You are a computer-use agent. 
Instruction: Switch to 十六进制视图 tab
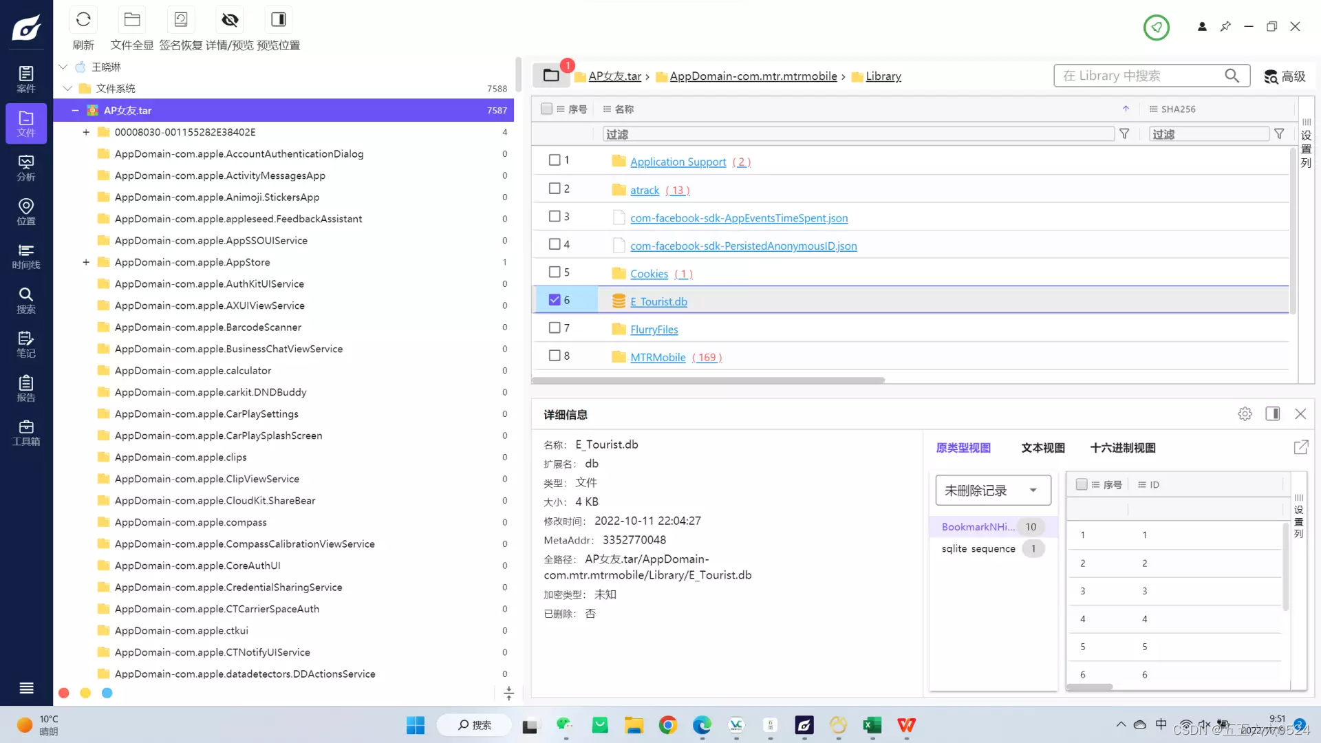pyautogui.click(x=1122, y=448)
